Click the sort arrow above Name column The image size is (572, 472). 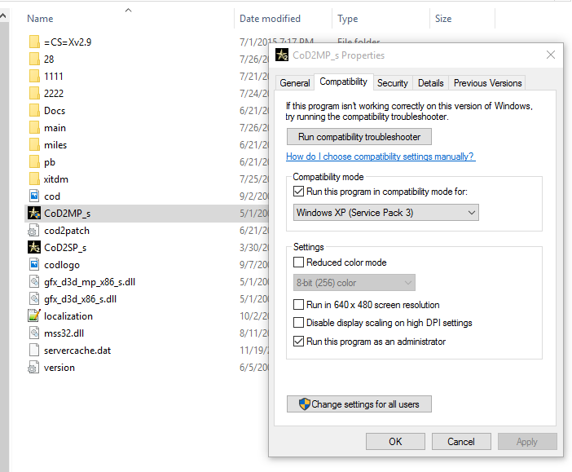pyautogui.click(x=128, y=11)
